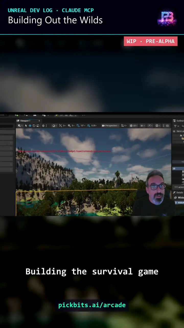Toggle world/local coordinate globe icon
Viewport: 184px width, 328px height.
point(43,126)
